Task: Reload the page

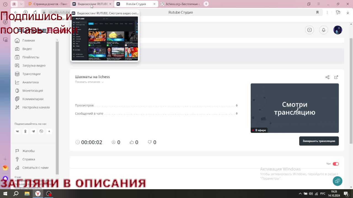Action: (x=35, y=12)
